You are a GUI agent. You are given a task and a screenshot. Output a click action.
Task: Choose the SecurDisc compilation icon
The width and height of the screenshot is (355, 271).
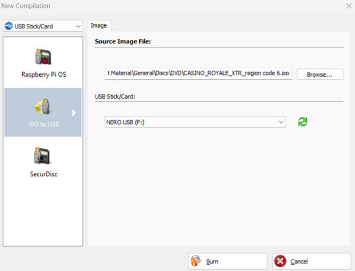point(43,156)
